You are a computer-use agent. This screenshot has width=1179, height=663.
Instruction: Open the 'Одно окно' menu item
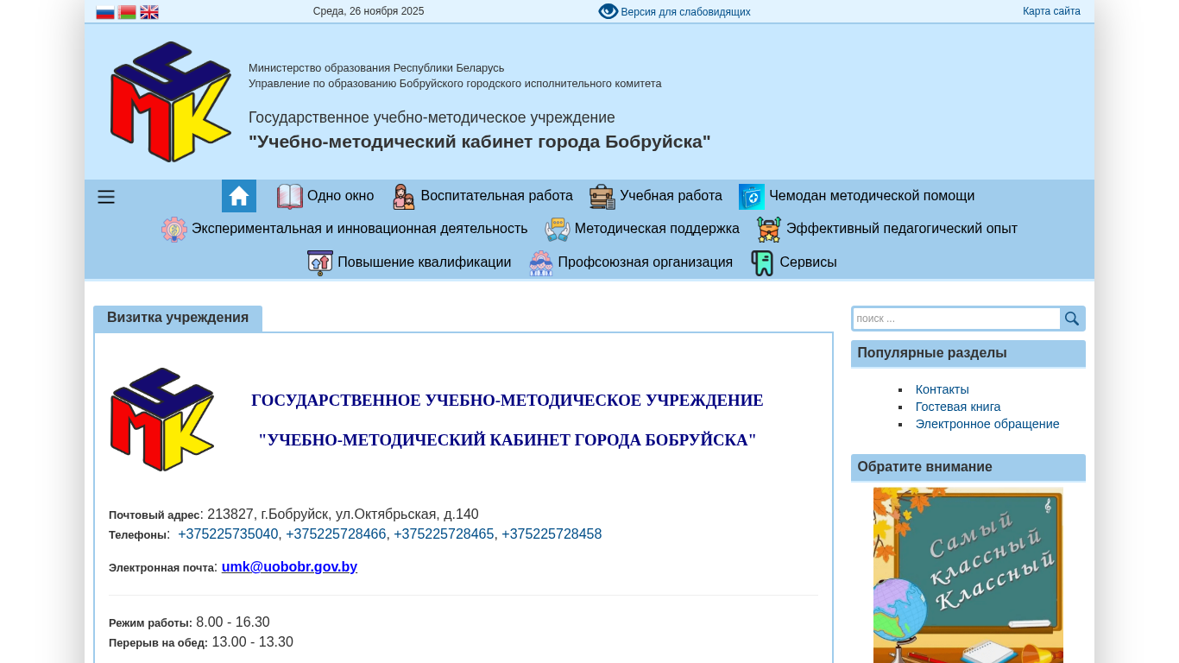coord(340,196)
